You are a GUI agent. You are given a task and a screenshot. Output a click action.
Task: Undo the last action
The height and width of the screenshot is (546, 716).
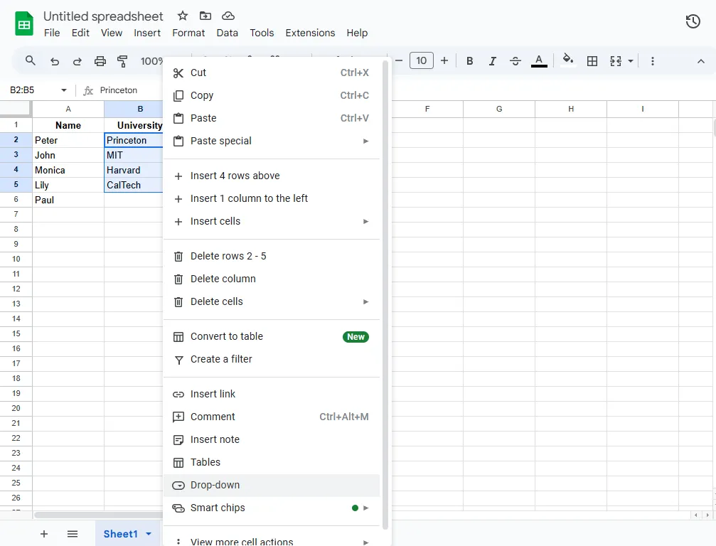(54, 61)
